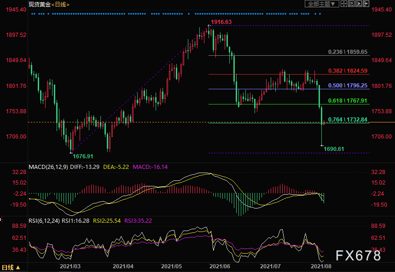Click the 2021/03 date label
This screenshot has height=272, width=395.
pos(70,266)
